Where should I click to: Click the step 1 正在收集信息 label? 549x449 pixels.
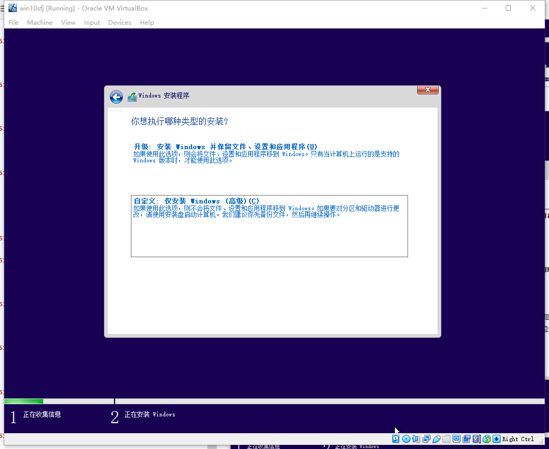coord(42,414)
